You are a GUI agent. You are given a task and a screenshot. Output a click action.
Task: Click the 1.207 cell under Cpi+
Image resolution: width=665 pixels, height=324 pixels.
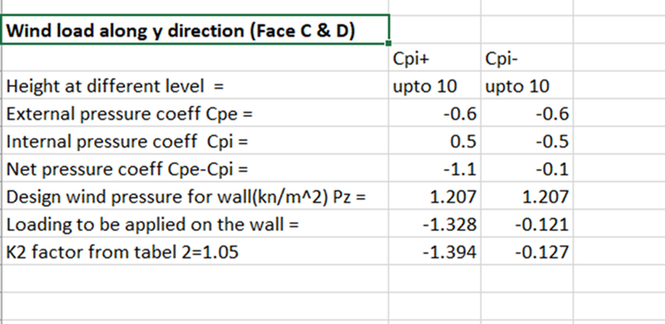tap(434, 195)
